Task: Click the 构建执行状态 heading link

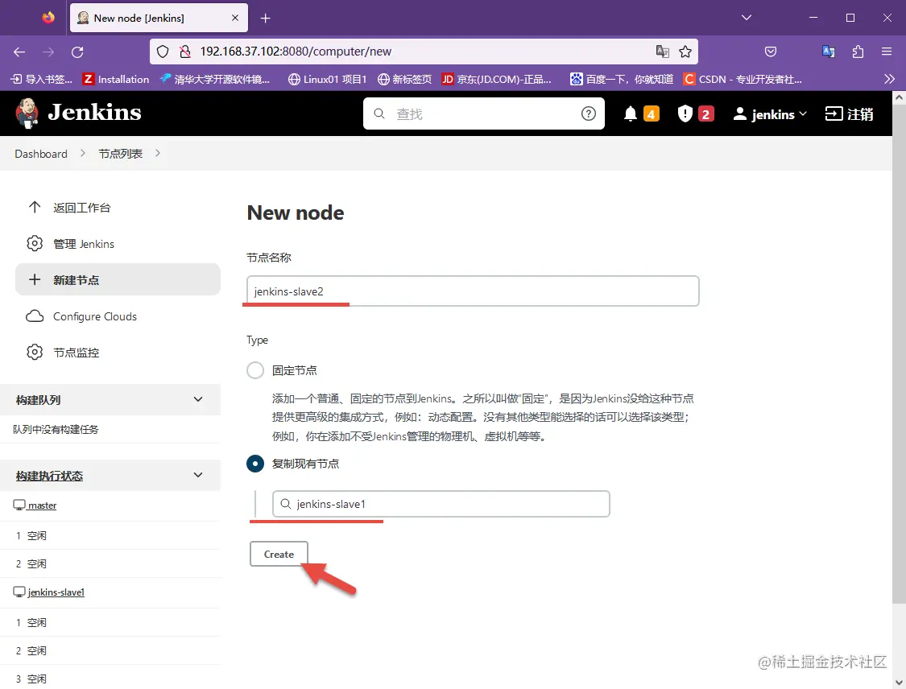Action: pos(50,476)
